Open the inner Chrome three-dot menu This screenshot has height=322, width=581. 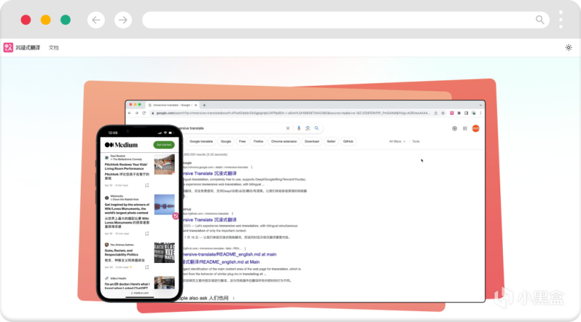click(481, 113)
